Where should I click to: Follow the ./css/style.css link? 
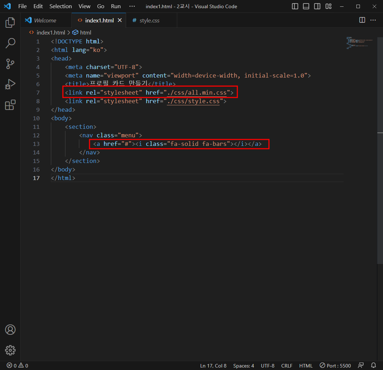coord(193,101)
